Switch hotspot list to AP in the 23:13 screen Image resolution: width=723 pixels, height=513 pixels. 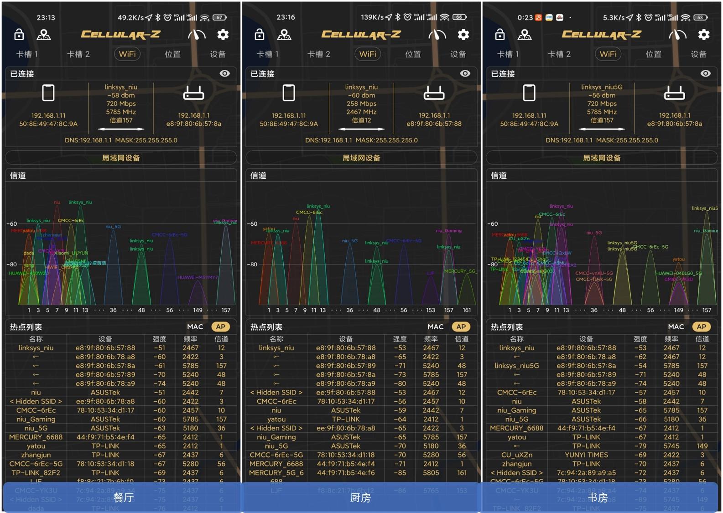click(x=221, y=326)
